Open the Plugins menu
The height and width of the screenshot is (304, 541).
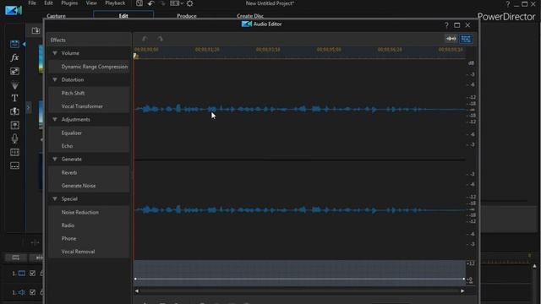click(69, 3)
